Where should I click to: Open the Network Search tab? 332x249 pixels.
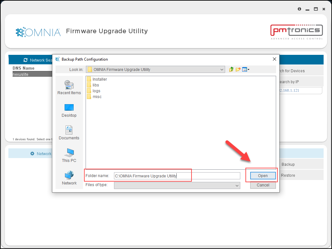[x=30, y=60]
